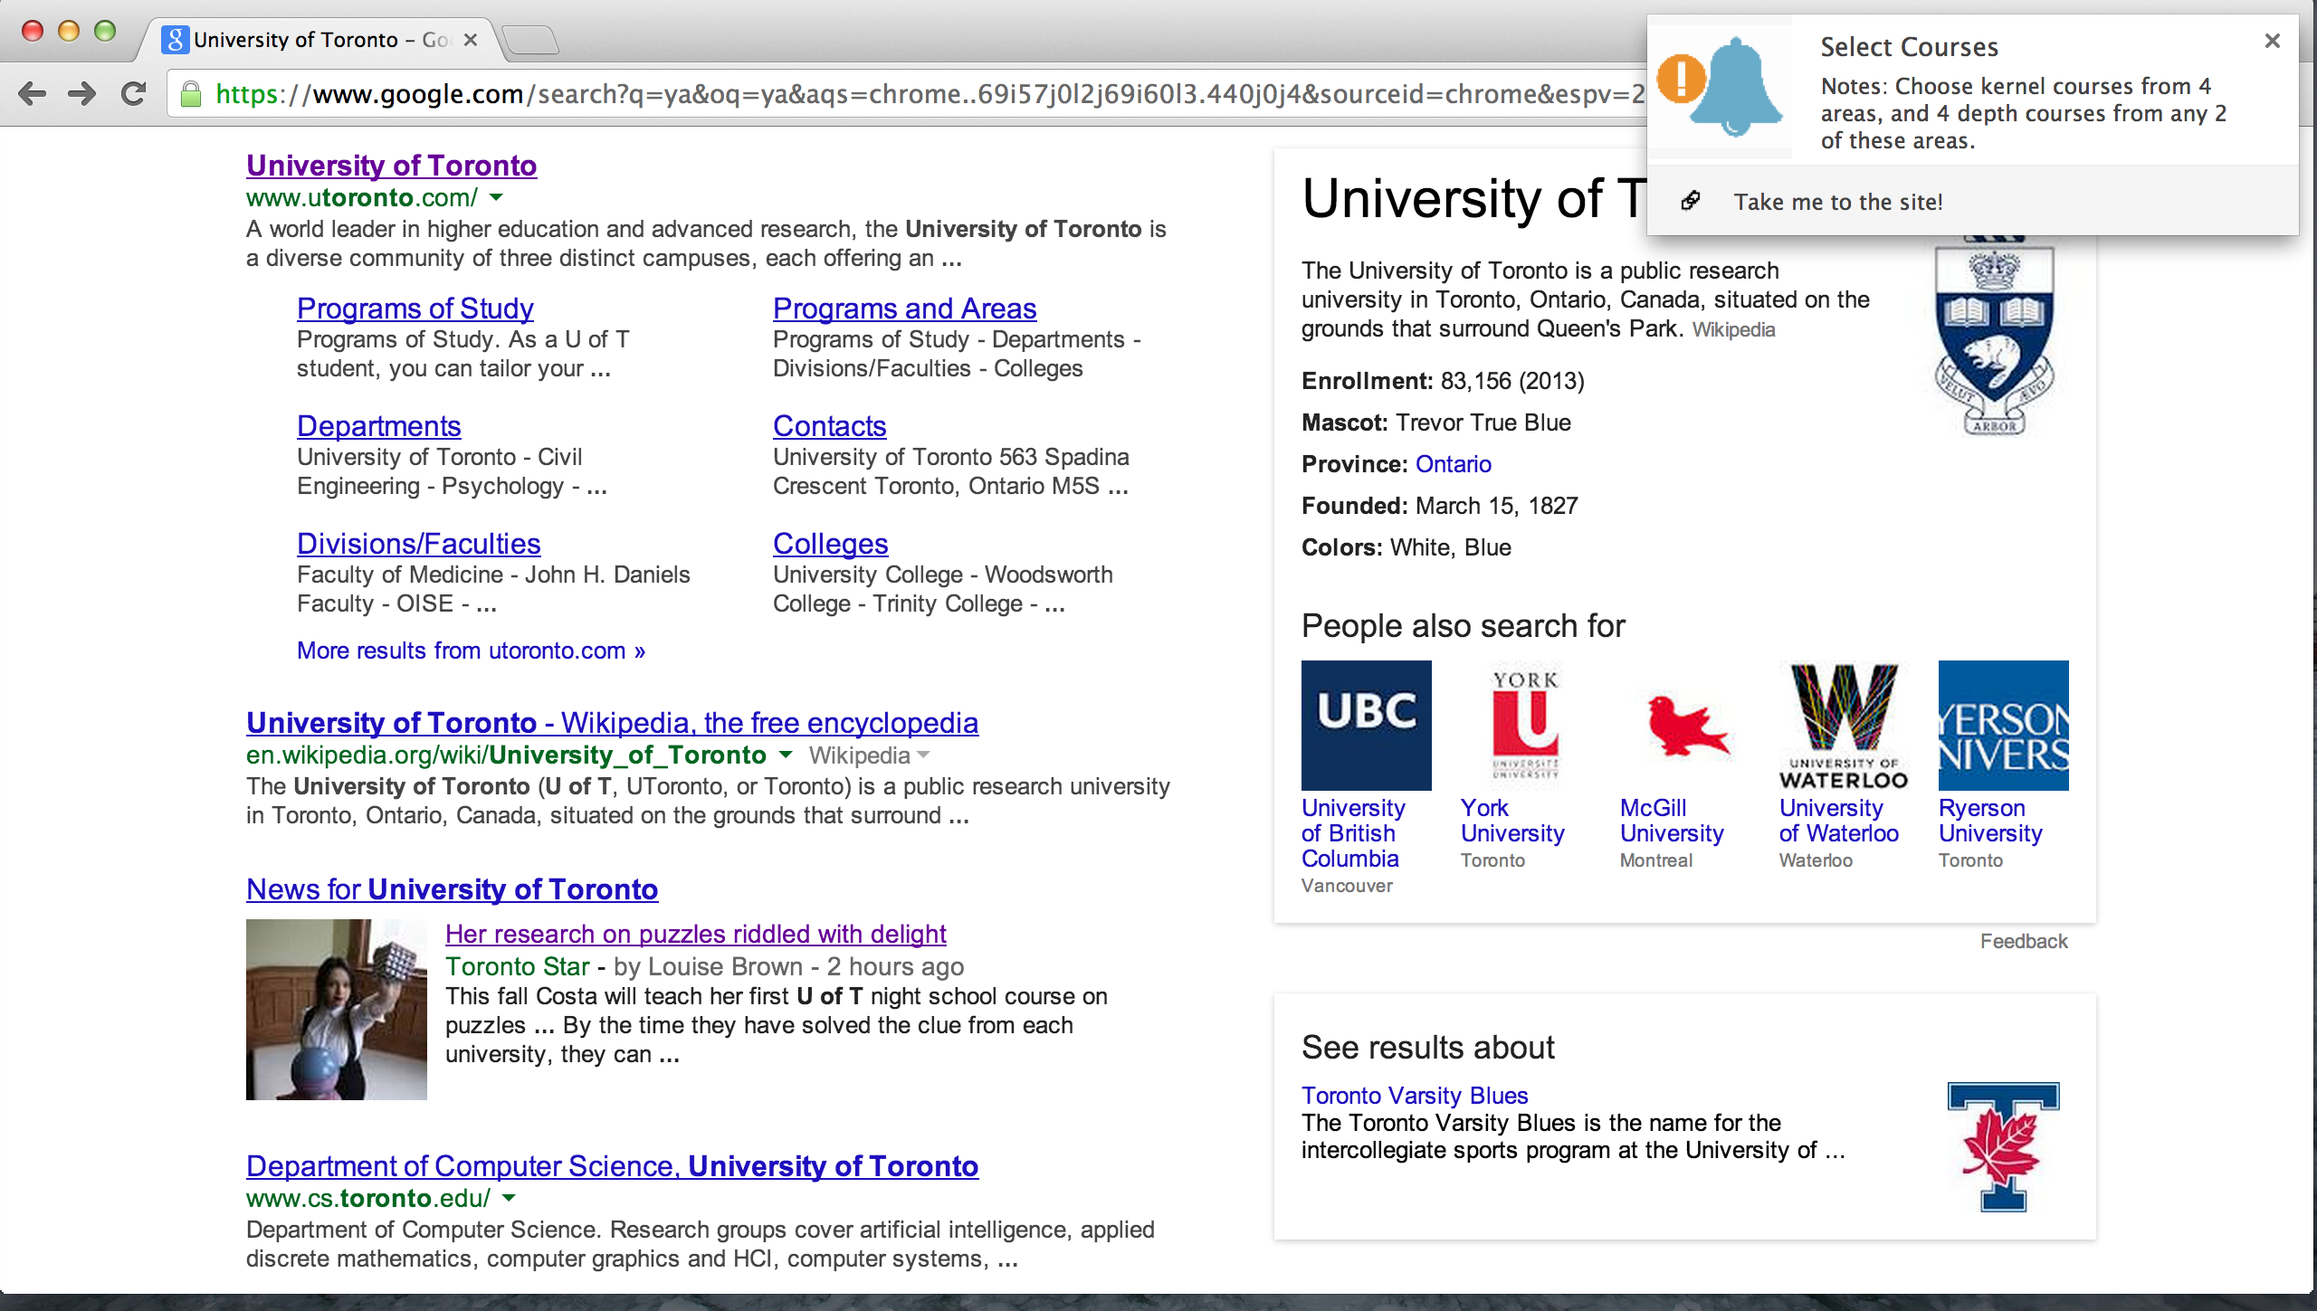Click in the URL address bar
Viewport: 2317px width, 1311px height.
pos(905,94)
